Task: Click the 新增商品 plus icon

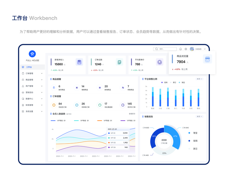Action: (100, 88)
